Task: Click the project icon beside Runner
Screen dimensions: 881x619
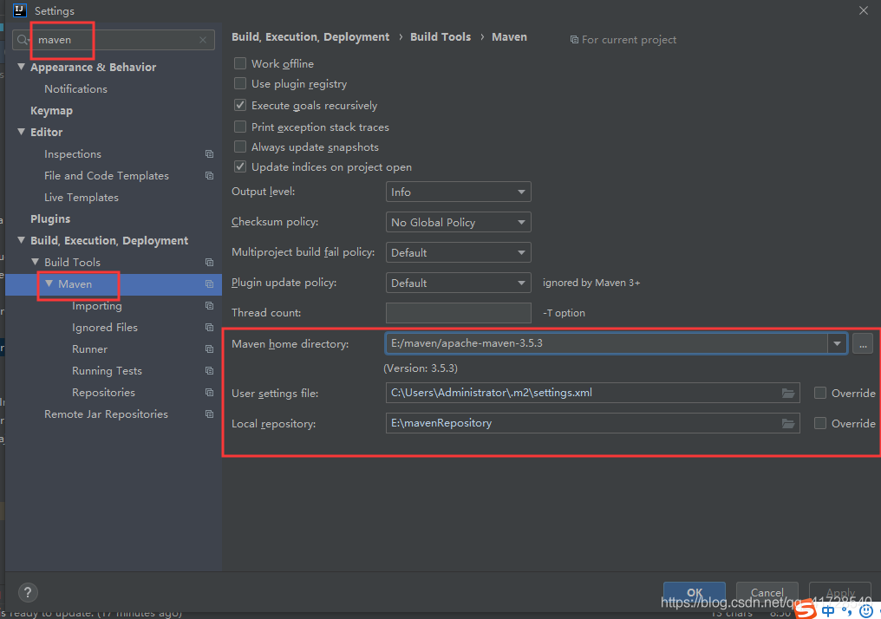Action: (209, 349)
